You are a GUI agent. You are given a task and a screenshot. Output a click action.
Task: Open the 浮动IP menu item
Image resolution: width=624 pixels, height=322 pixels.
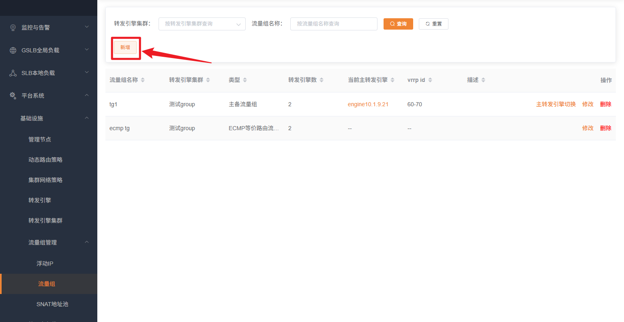click(45, 264)
